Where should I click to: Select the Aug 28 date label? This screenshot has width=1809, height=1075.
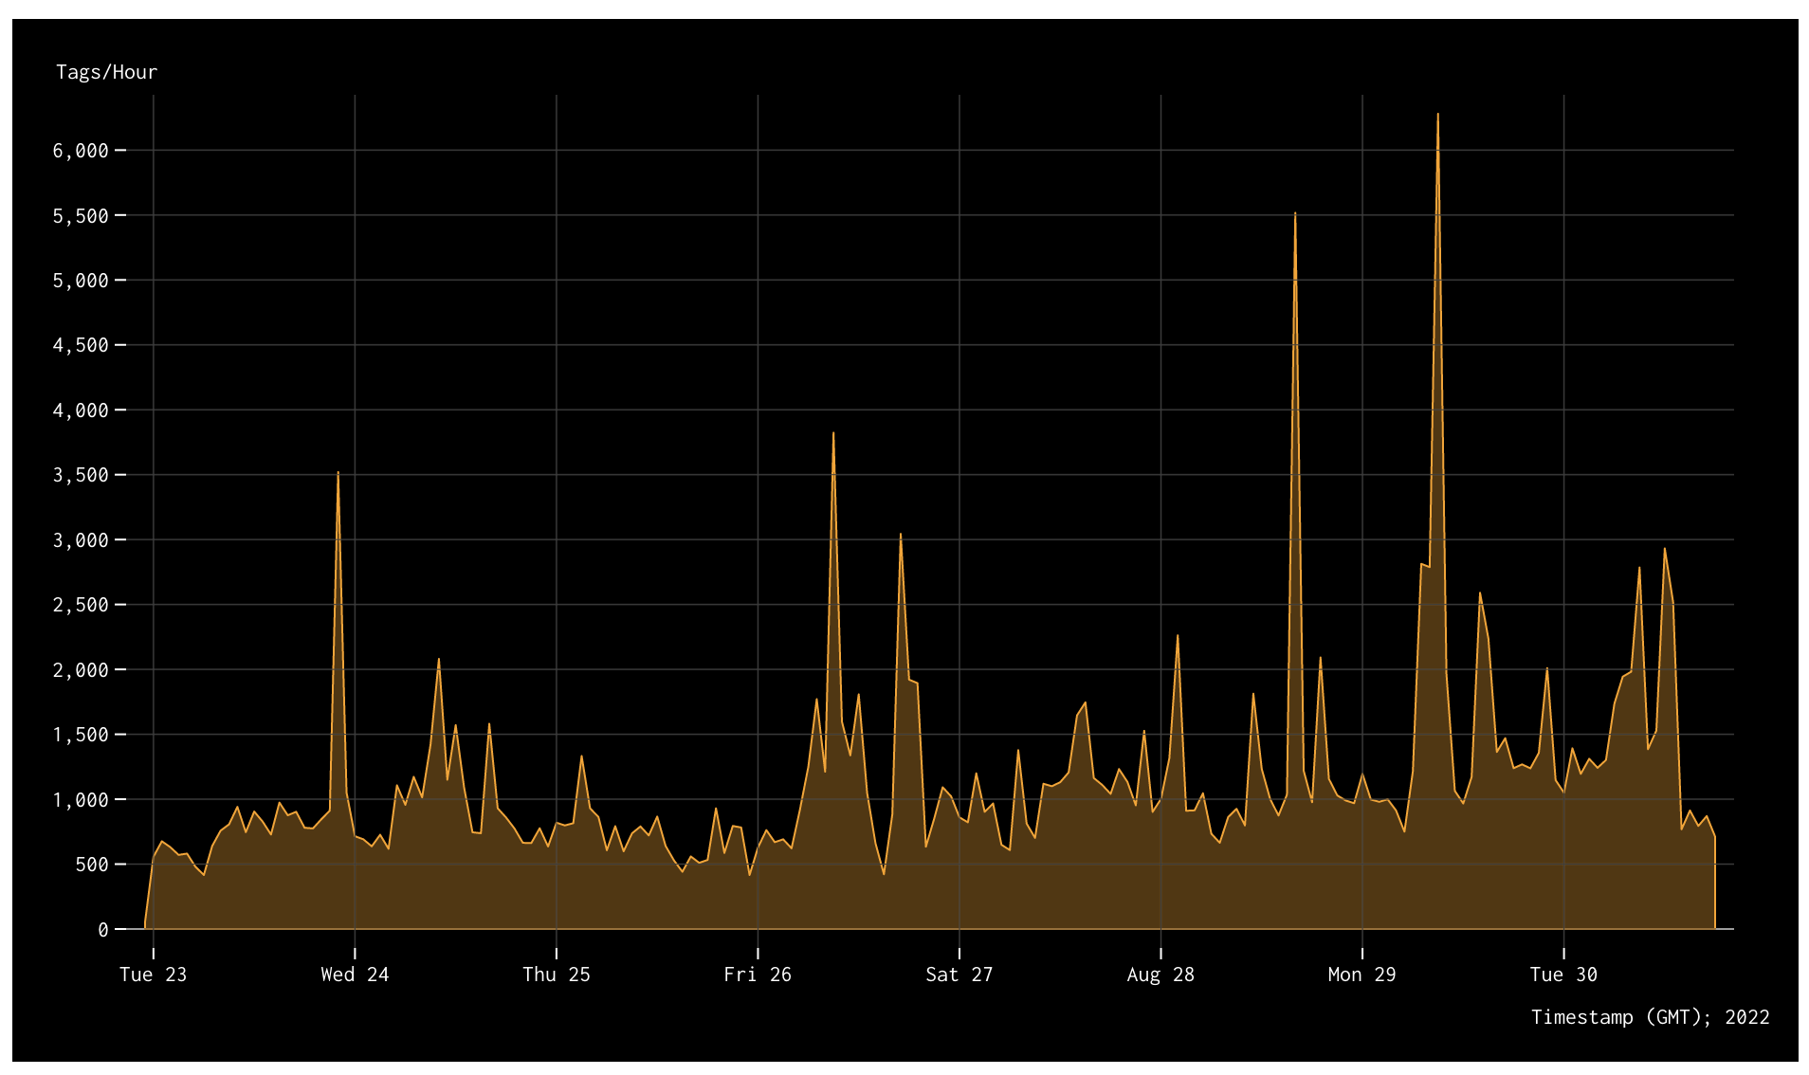pos(1161,974)
